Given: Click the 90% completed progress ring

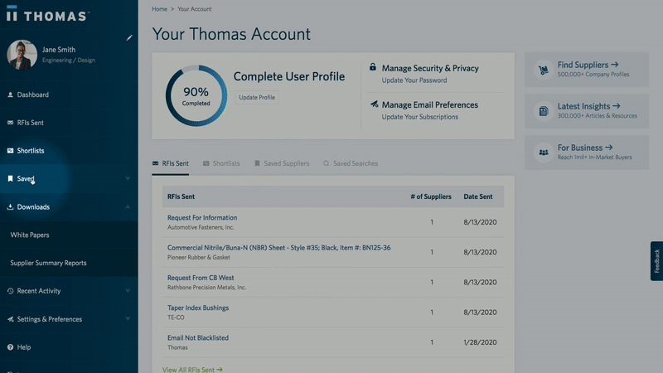Looking at the screenshot, I should (x=196, y=96).
